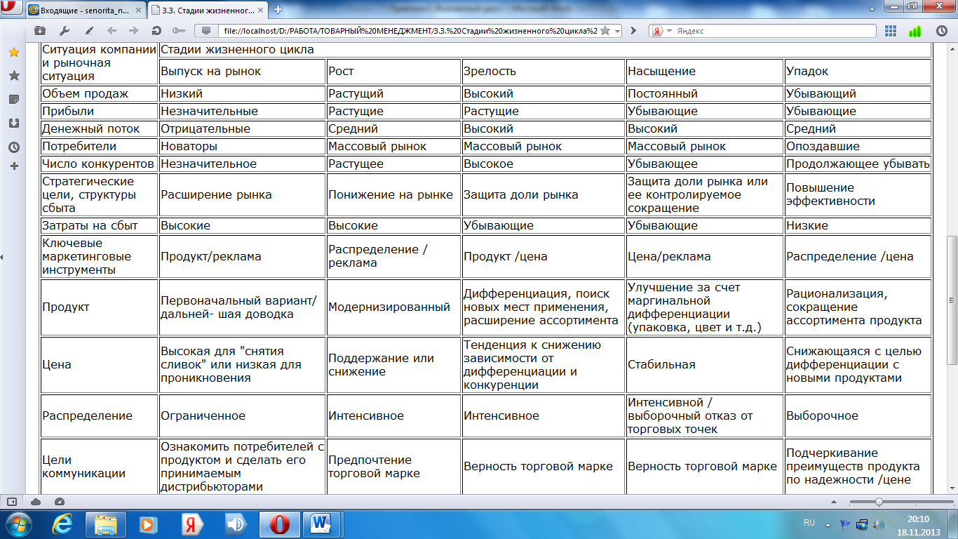Open Bookmarks panel via yellow star
This screenshot has width=958, height=539.
click(x=13, y=53)
